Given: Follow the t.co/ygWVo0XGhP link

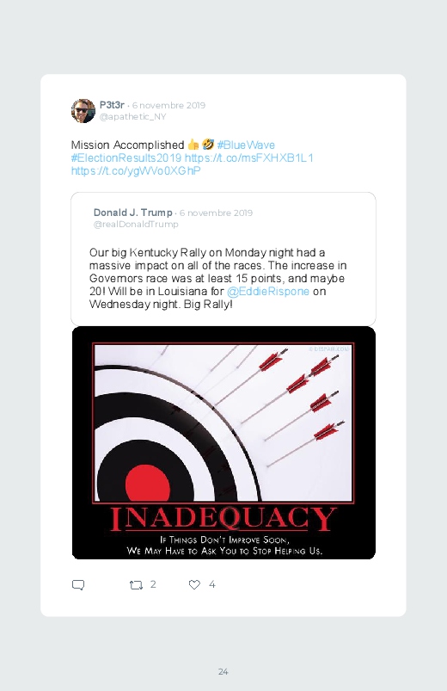Looking at the screenshot, I should (136, 170).
